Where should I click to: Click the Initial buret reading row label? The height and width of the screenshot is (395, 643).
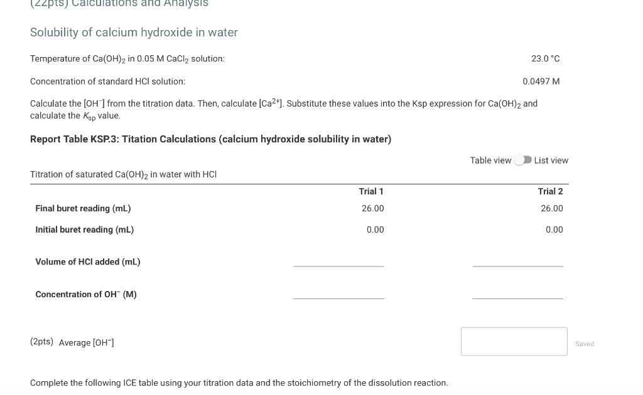point(85,229)
